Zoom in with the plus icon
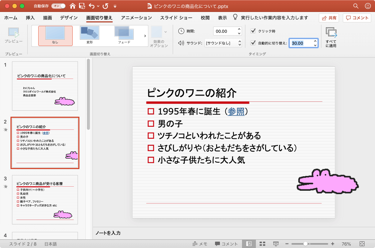This screenshot has height=248, width=375. tap(332, 244)
